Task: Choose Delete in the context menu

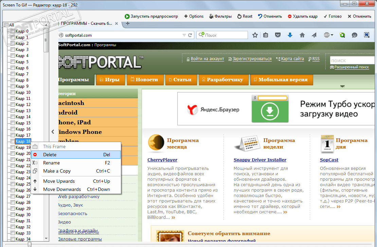Action: tap(76, 155)
